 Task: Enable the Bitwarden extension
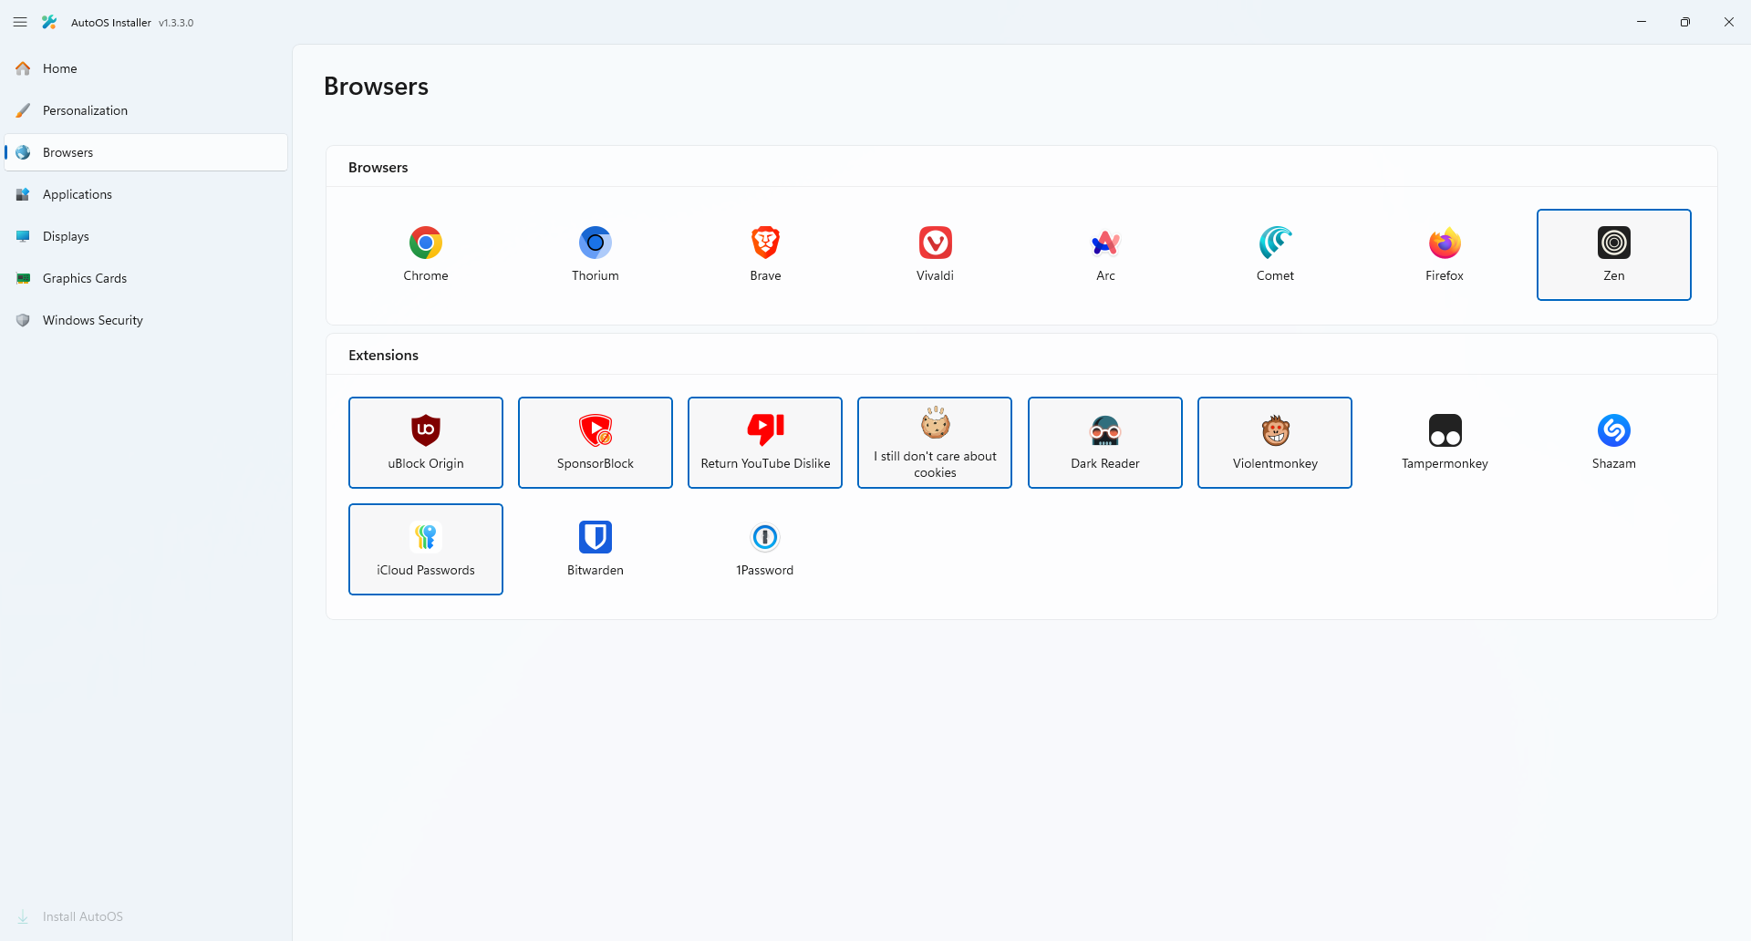pyautogui.click(x=596, y=549)
